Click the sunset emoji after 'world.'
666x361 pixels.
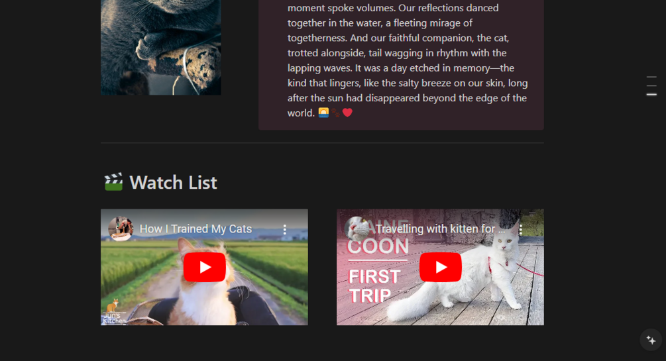tap(323, 113)
